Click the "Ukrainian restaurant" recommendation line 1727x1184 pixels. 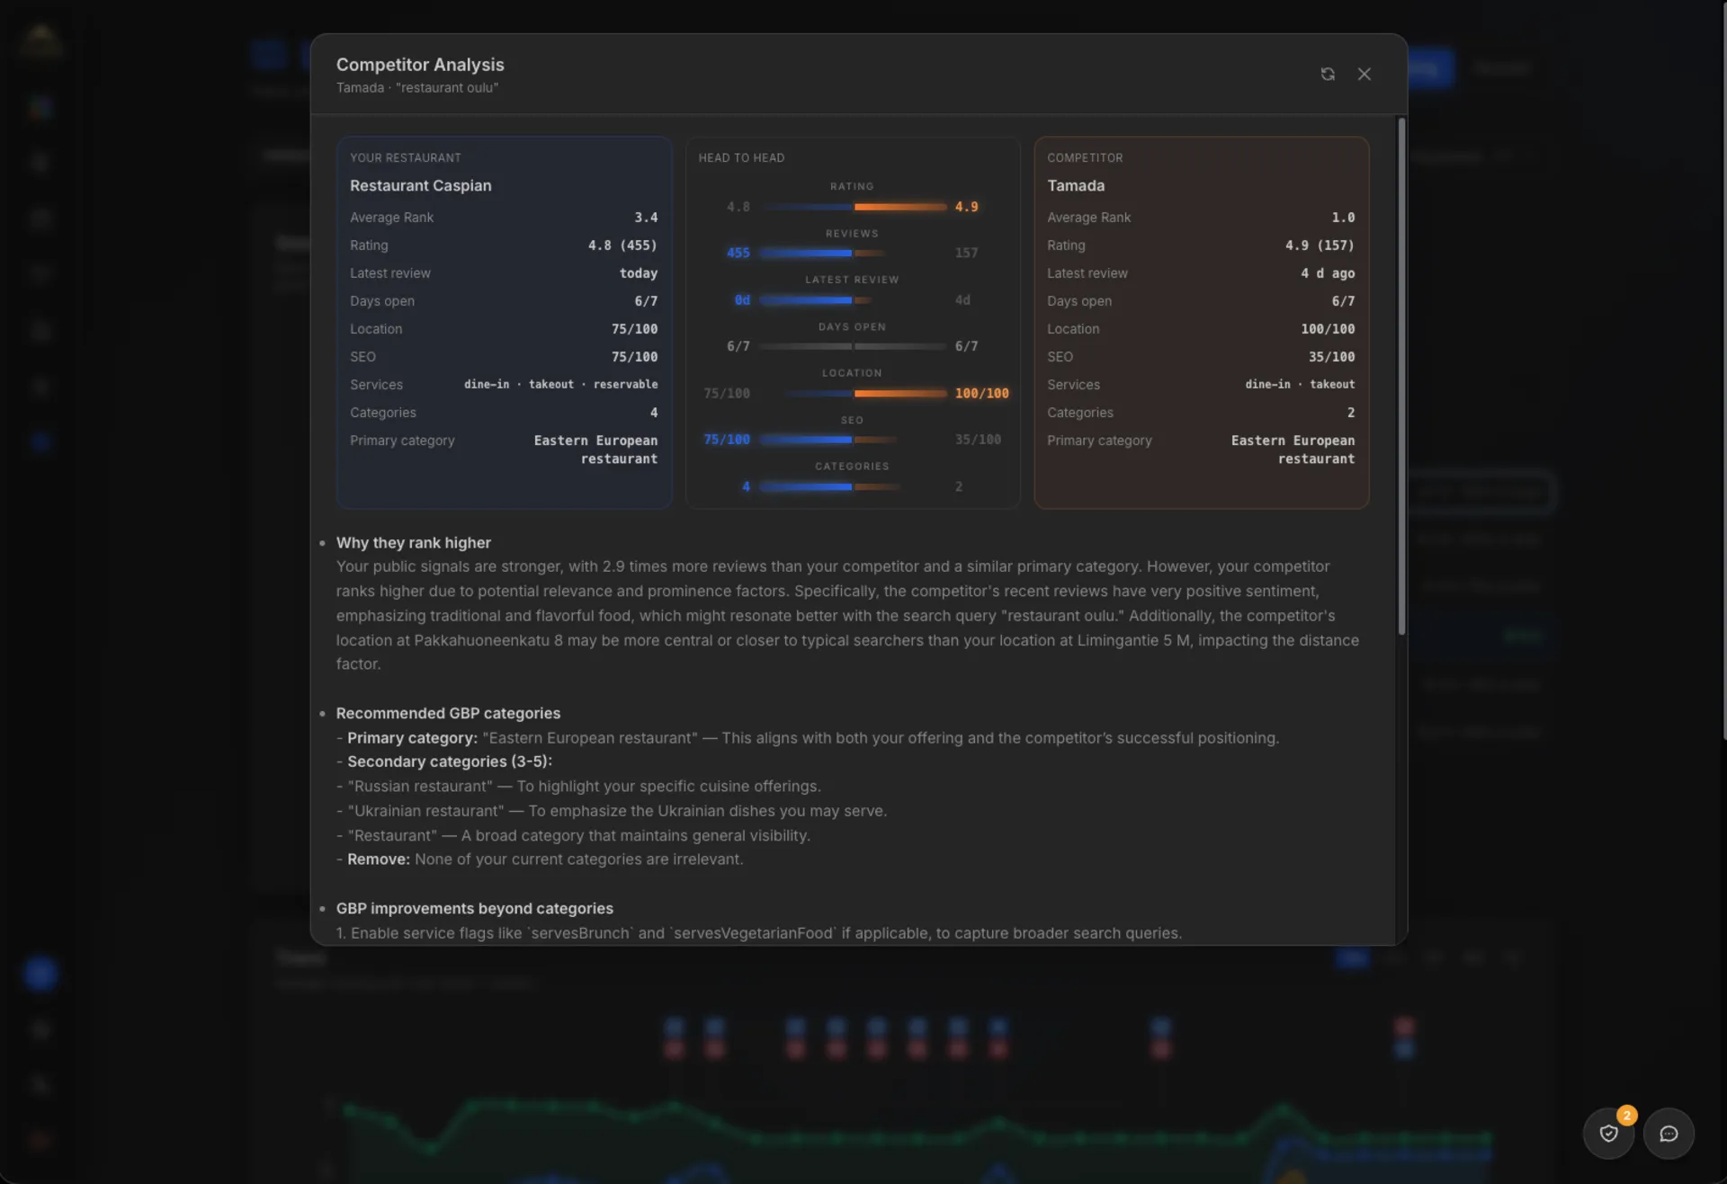(x=612, y=811)
